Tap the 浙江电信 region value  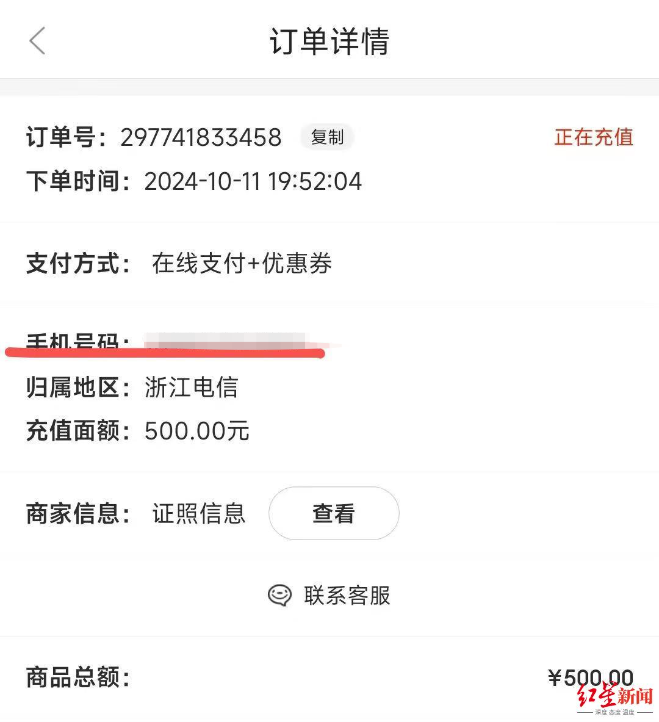point(191,387)
